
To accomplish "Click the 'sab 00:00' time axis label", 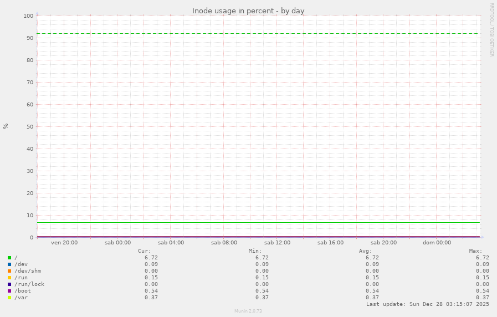I will tap(117, 243).
